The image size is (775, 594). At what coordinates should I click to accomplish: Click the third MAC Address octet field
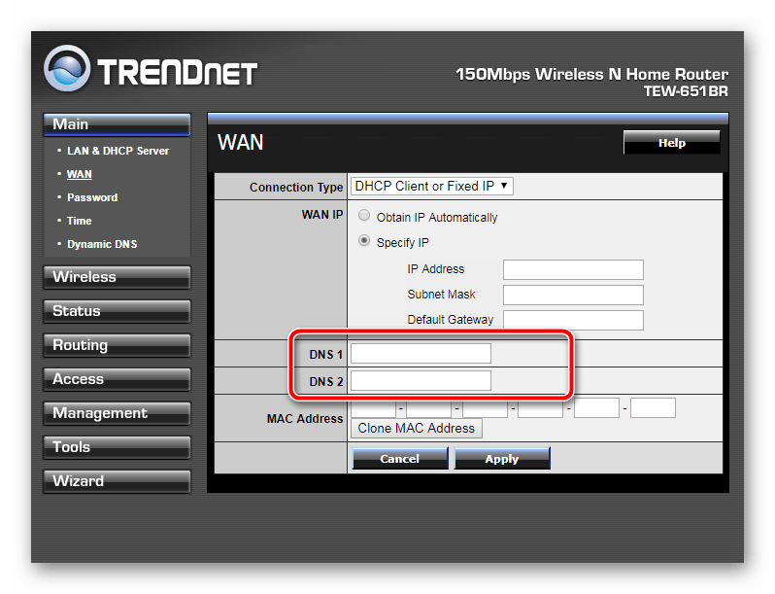[x=485, y=408]
